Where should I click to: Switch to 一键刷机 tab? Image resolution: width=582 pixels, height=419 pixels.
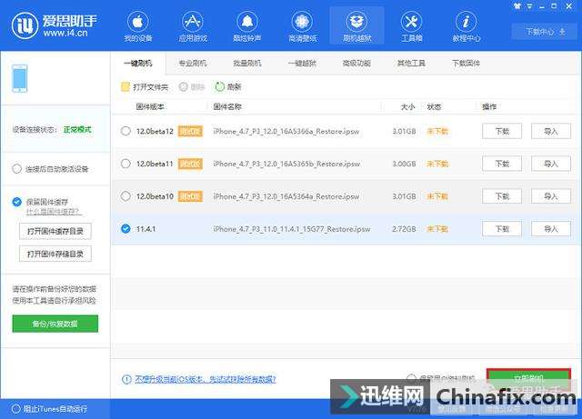138,64
